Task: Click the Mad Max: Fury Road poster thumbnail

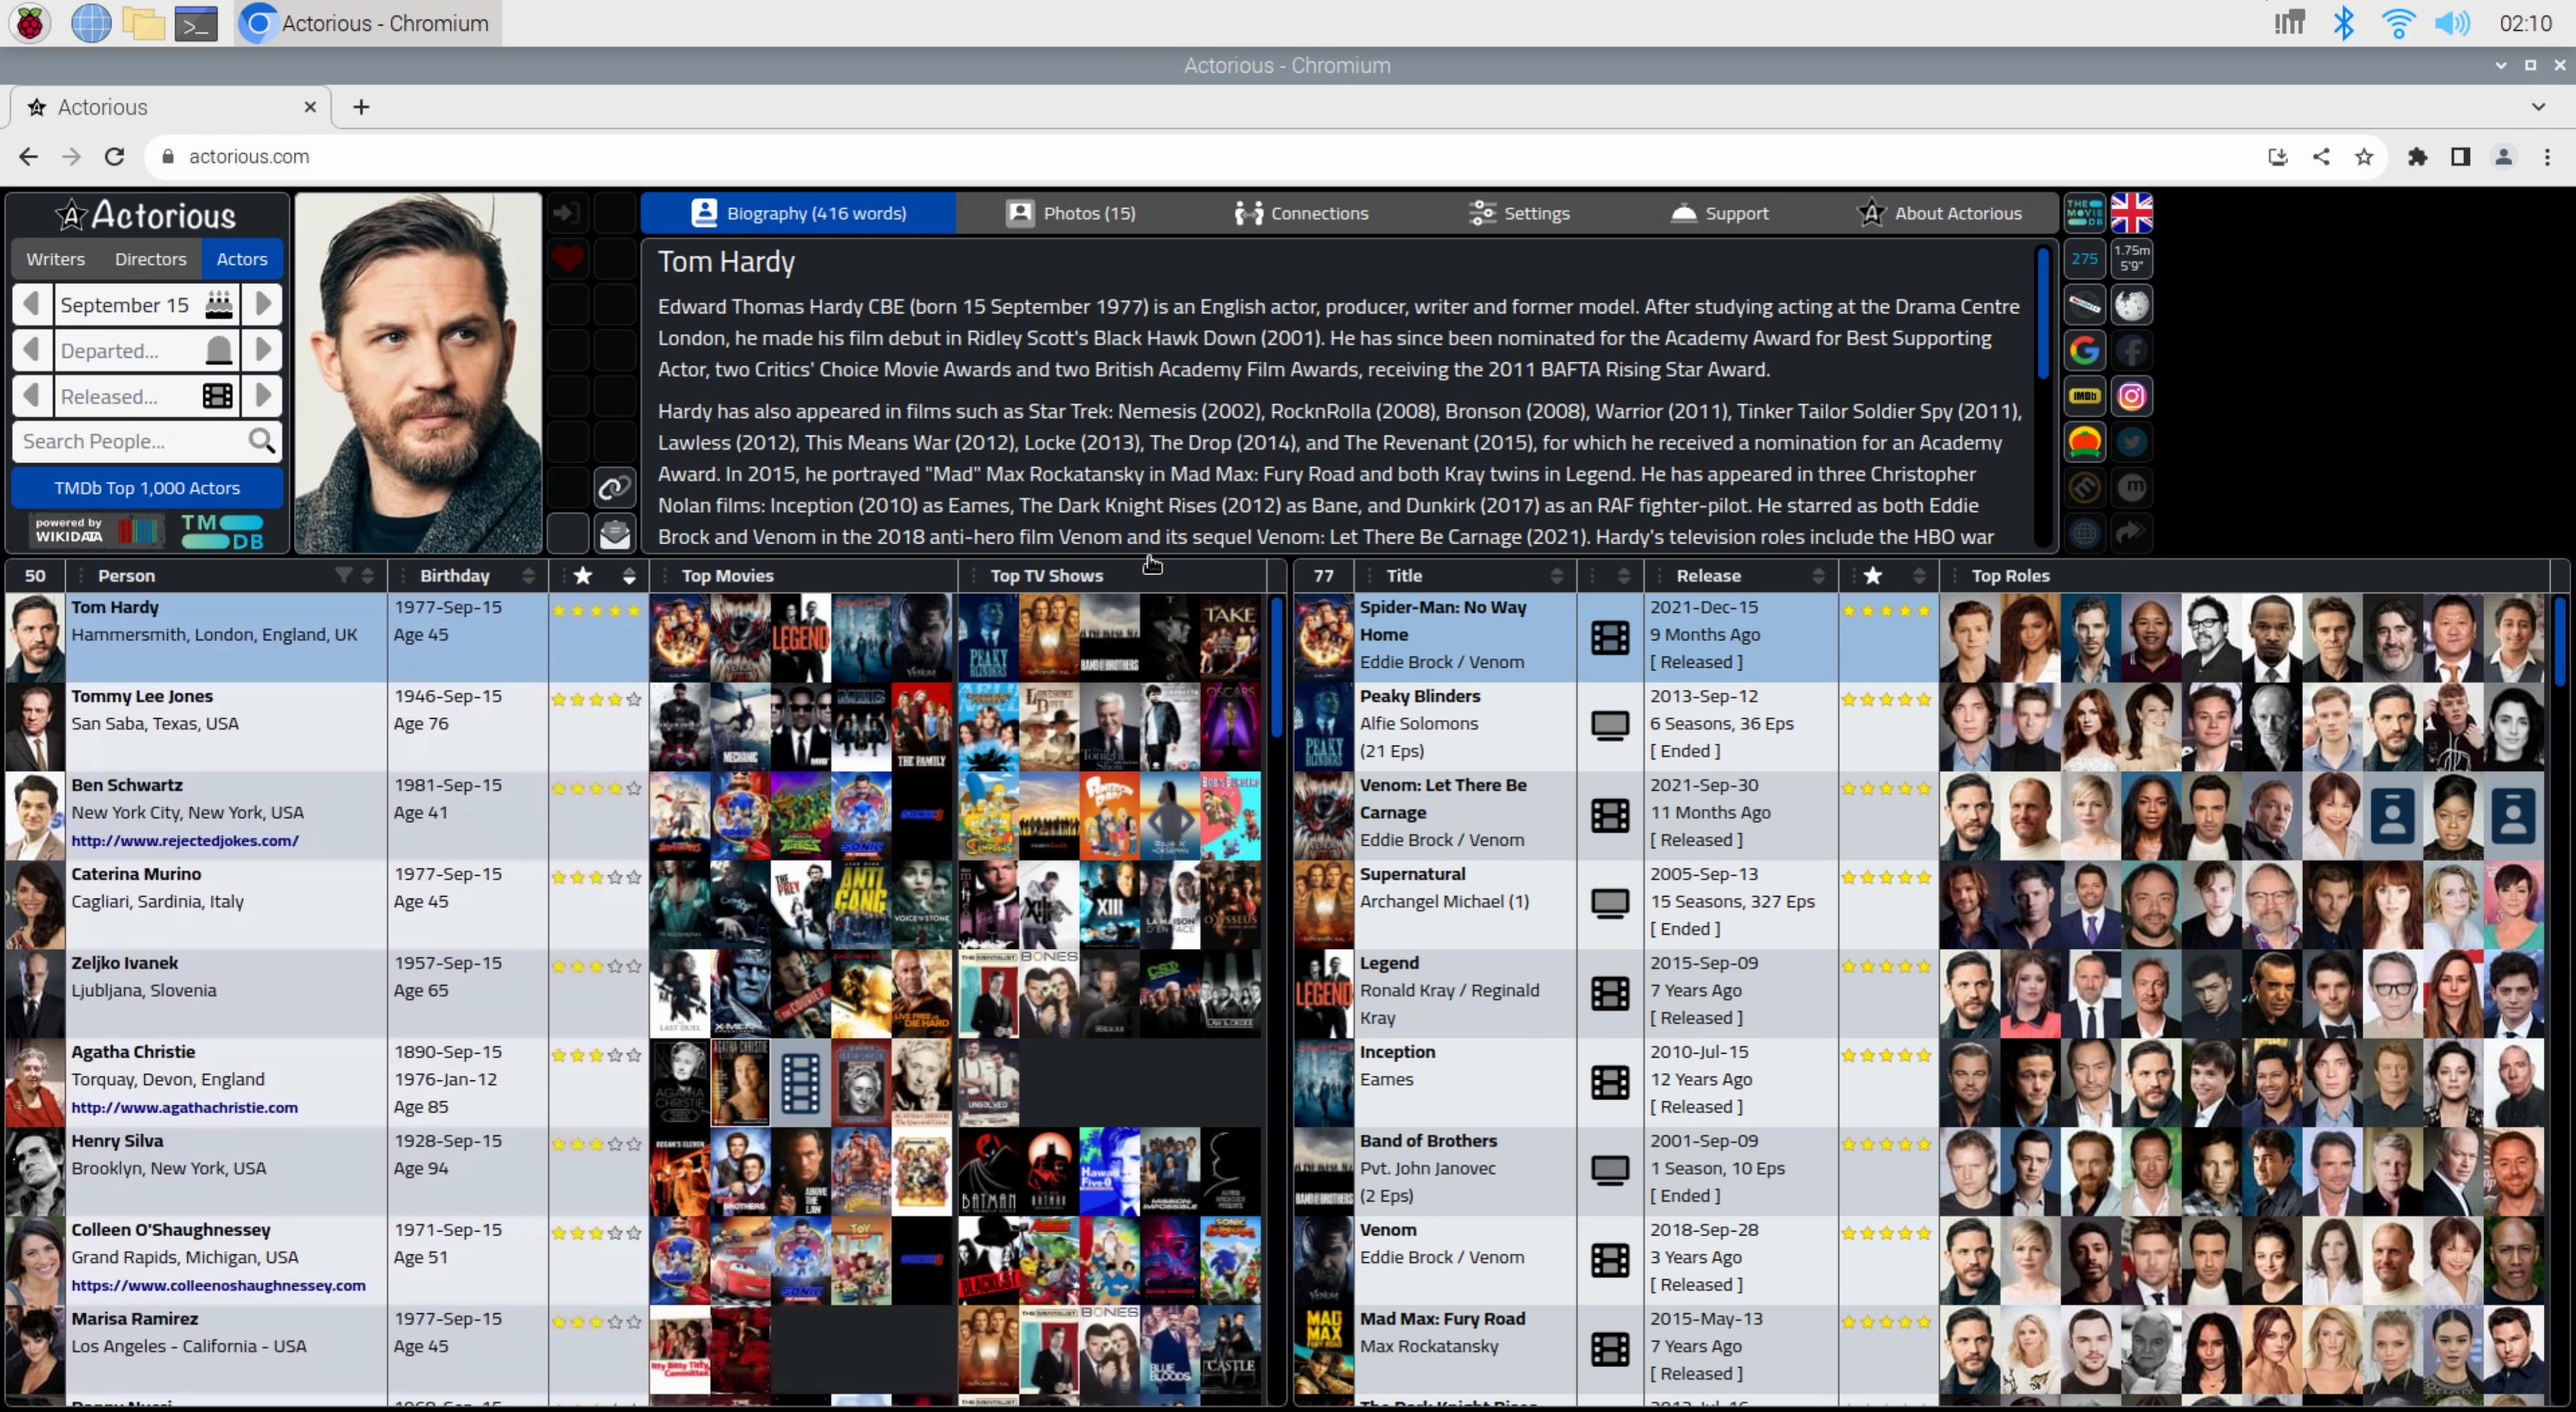Action: pos(1324,1350)
